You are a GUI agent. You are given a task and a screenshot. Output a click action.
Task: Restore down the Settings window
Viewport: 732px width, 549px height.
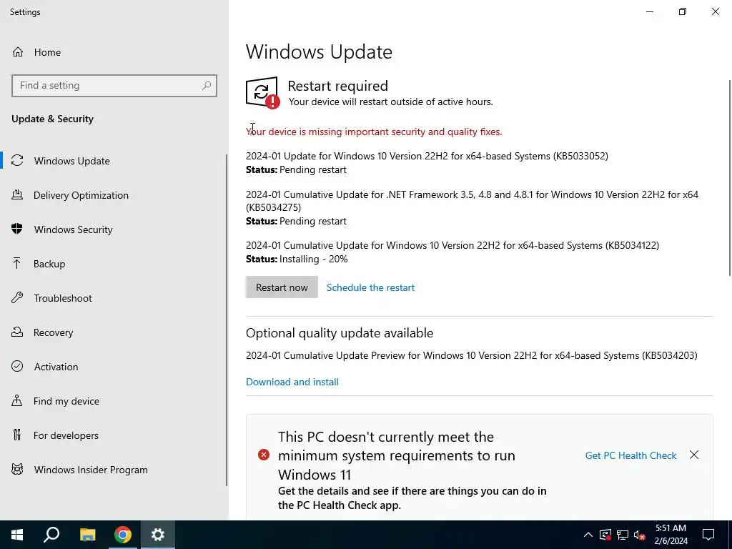pos(683,11)
